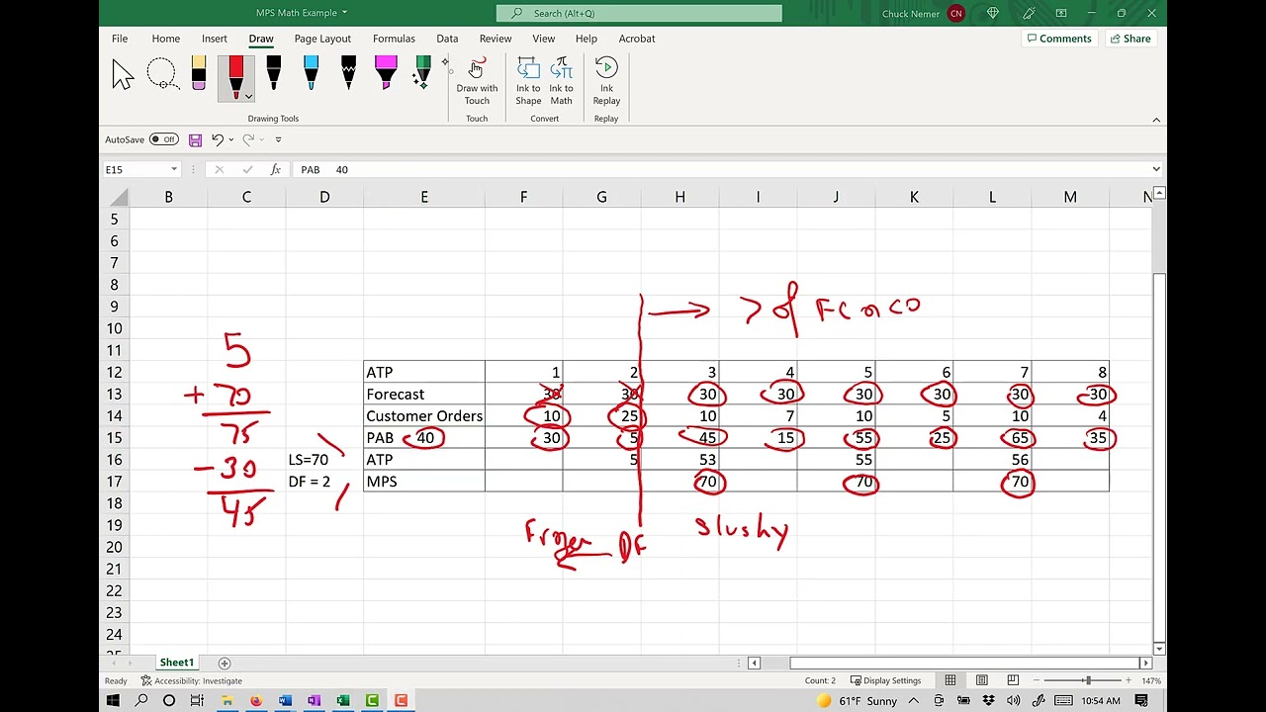Open Firefox from the taskbar
The image size is (1266, 712).
click(x=256, y=700)
